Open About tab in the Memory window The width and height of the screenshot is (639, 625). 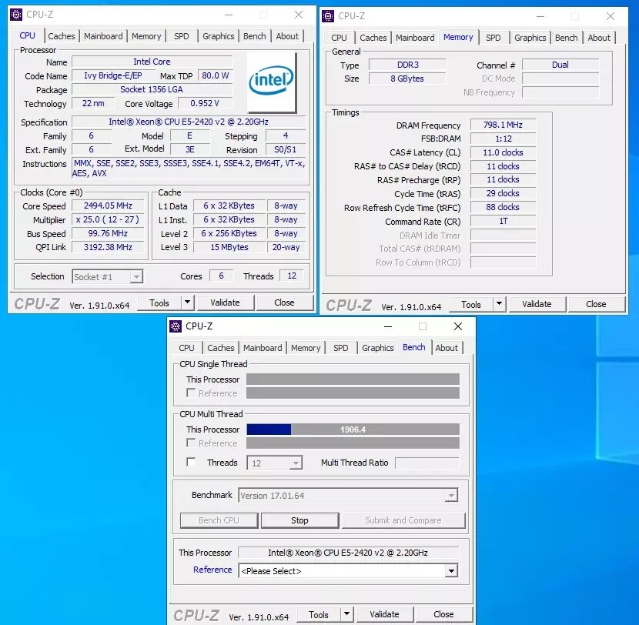599,38
